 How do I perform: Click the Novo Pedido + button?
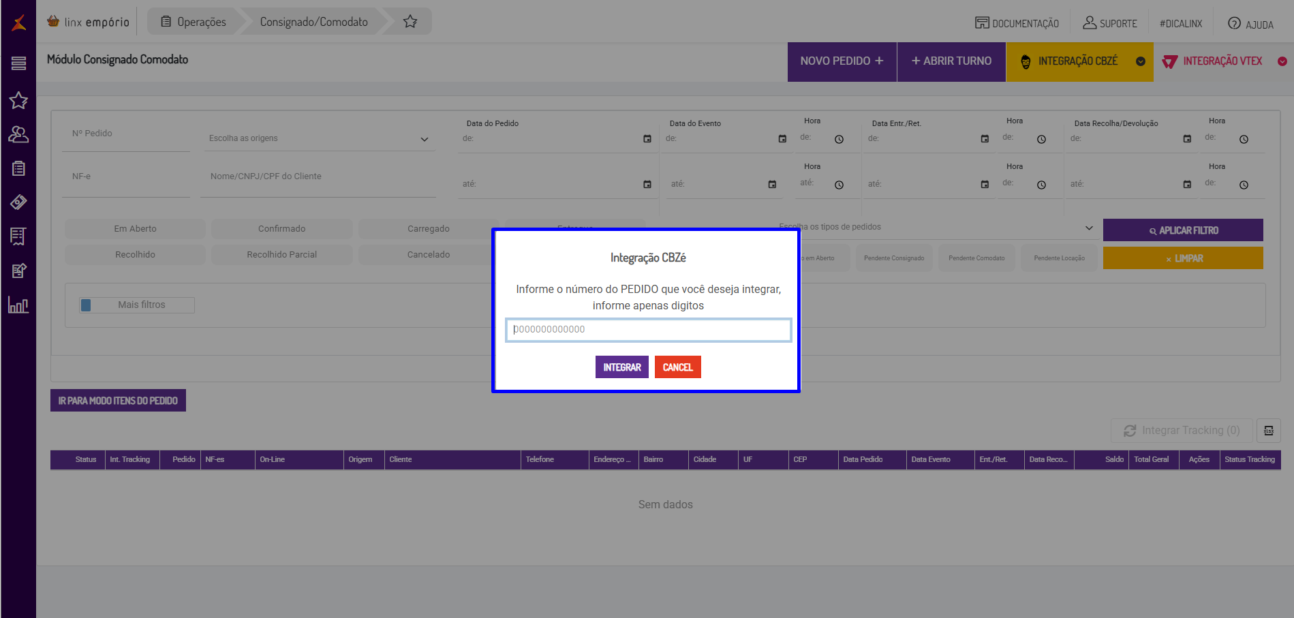(842, 61)
